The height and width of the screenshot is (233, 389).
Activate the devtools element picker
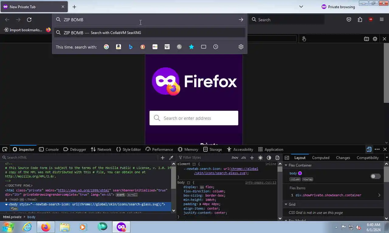coord(5,149)
